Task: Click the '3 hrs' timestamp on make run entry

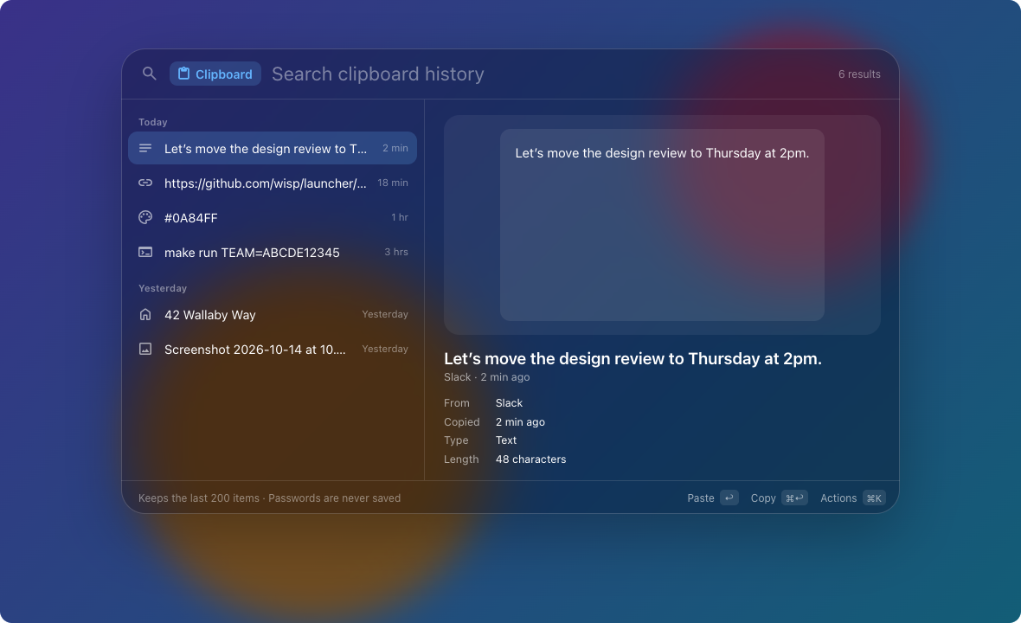Action: pos(396,252)
